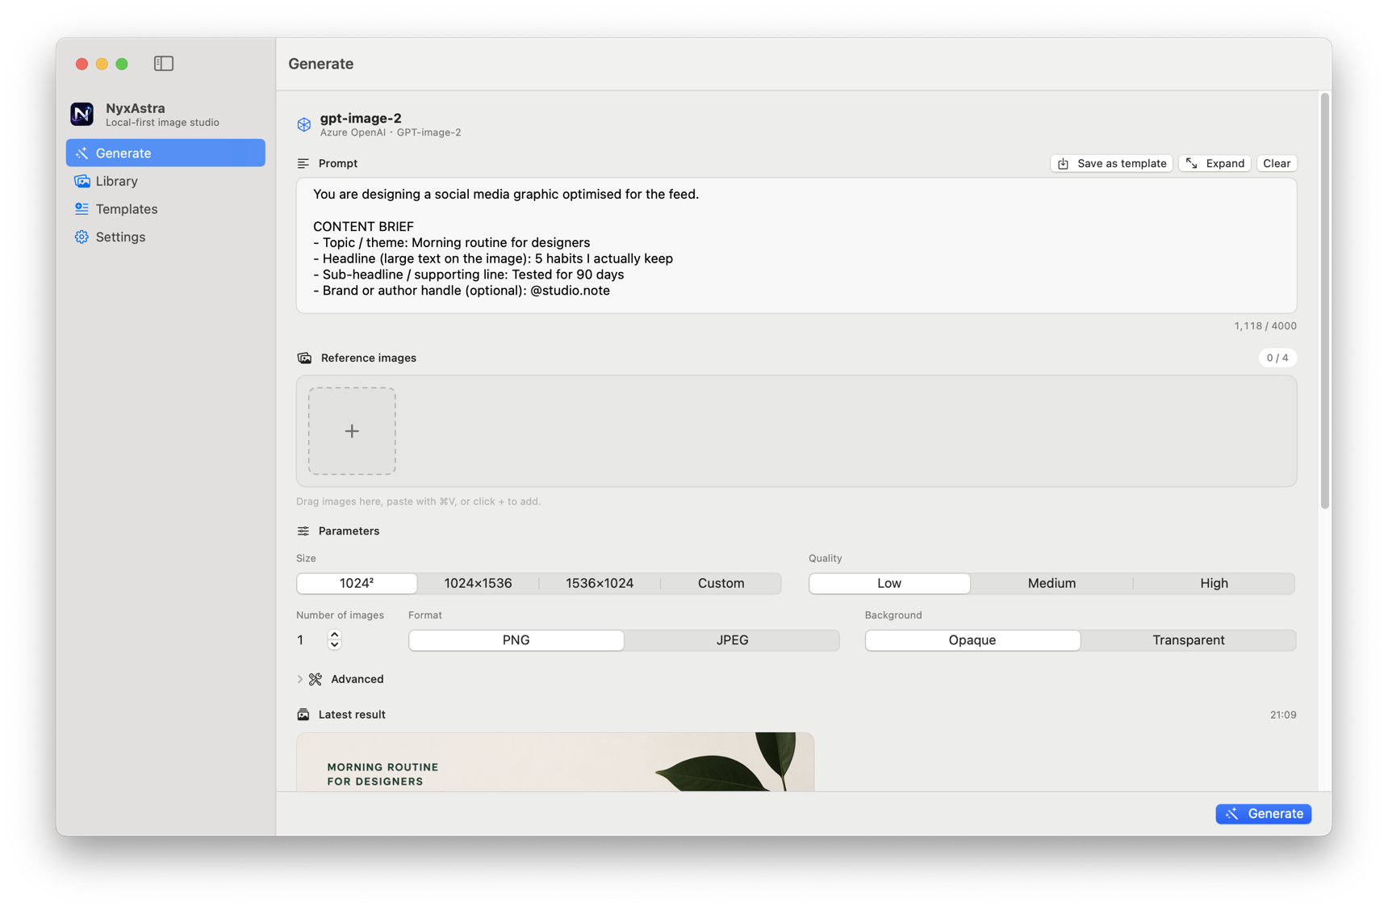Click the Parameters sliders icon
1388x910 pixels.
point(303,531)
